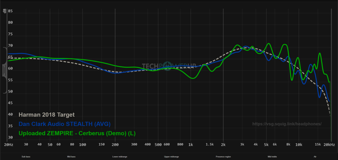Click the 45 value on the dB axis
This screenshot has height=160, width=338.
[10, 103]
